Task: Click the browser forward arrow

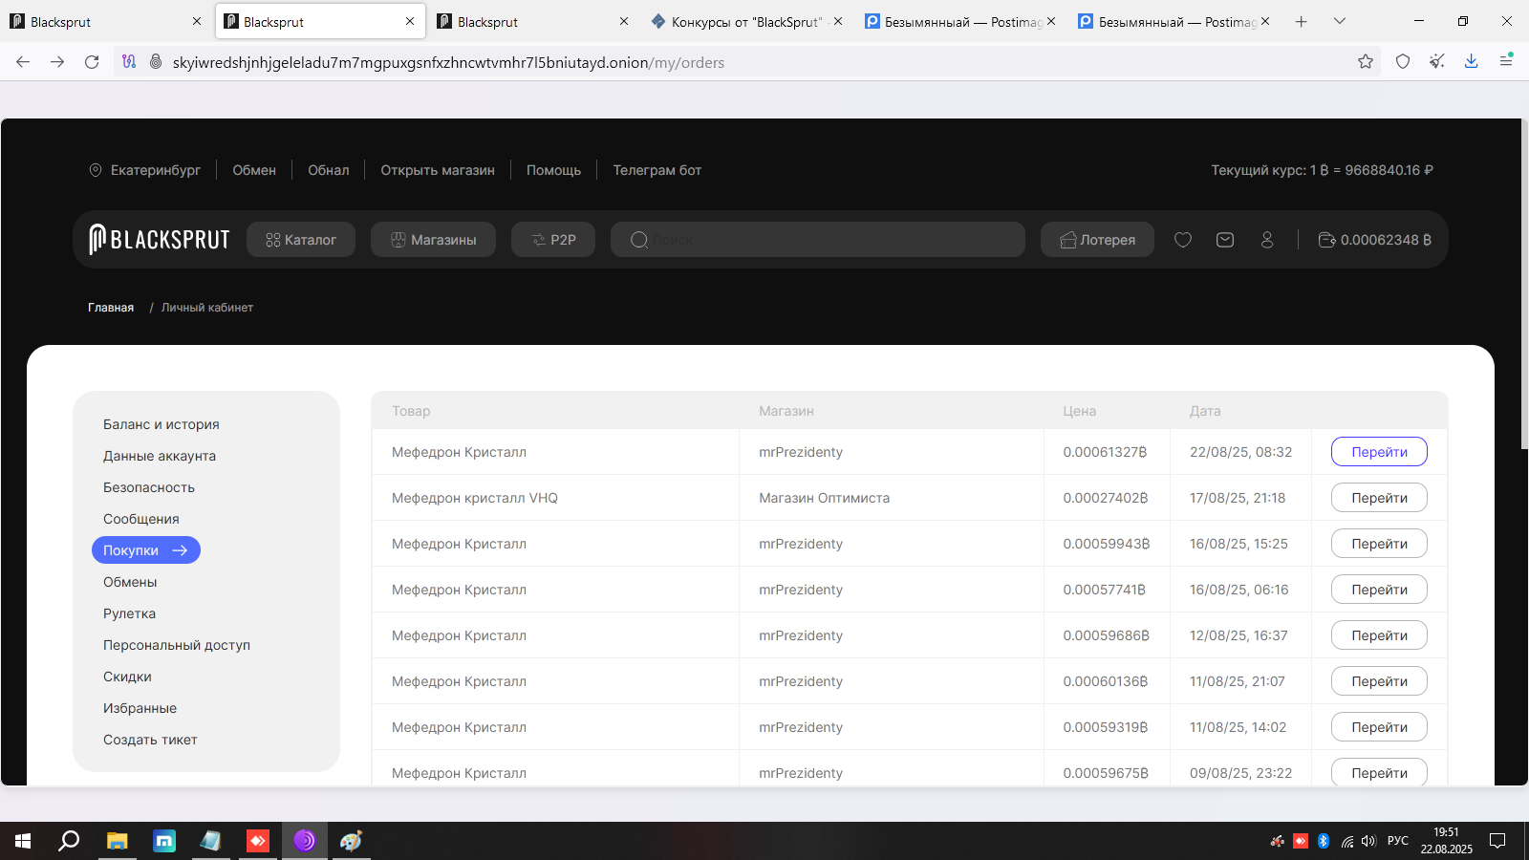Action: (57, 62)
